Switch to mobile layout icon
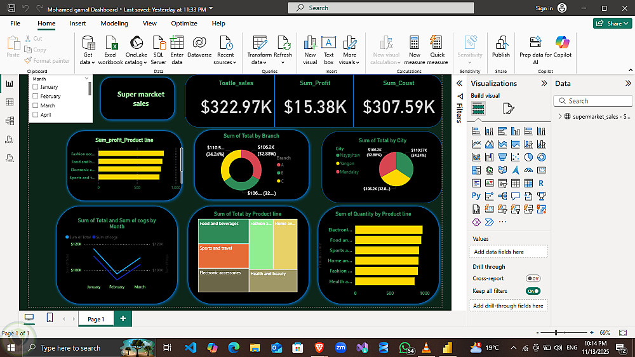 50,318
